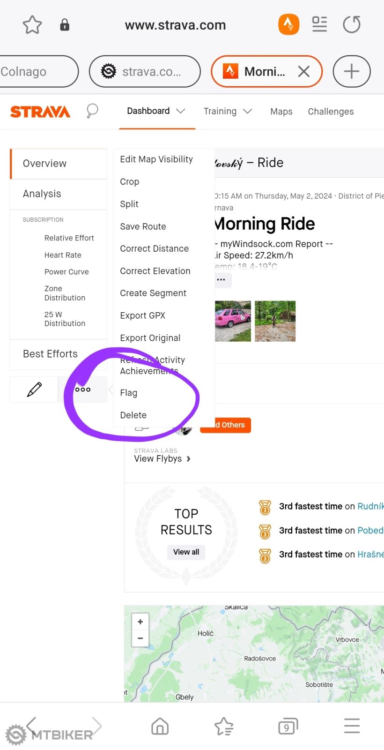Click the View all results button
This screenshot has width=384, height=750.
[x=186, y=552]
